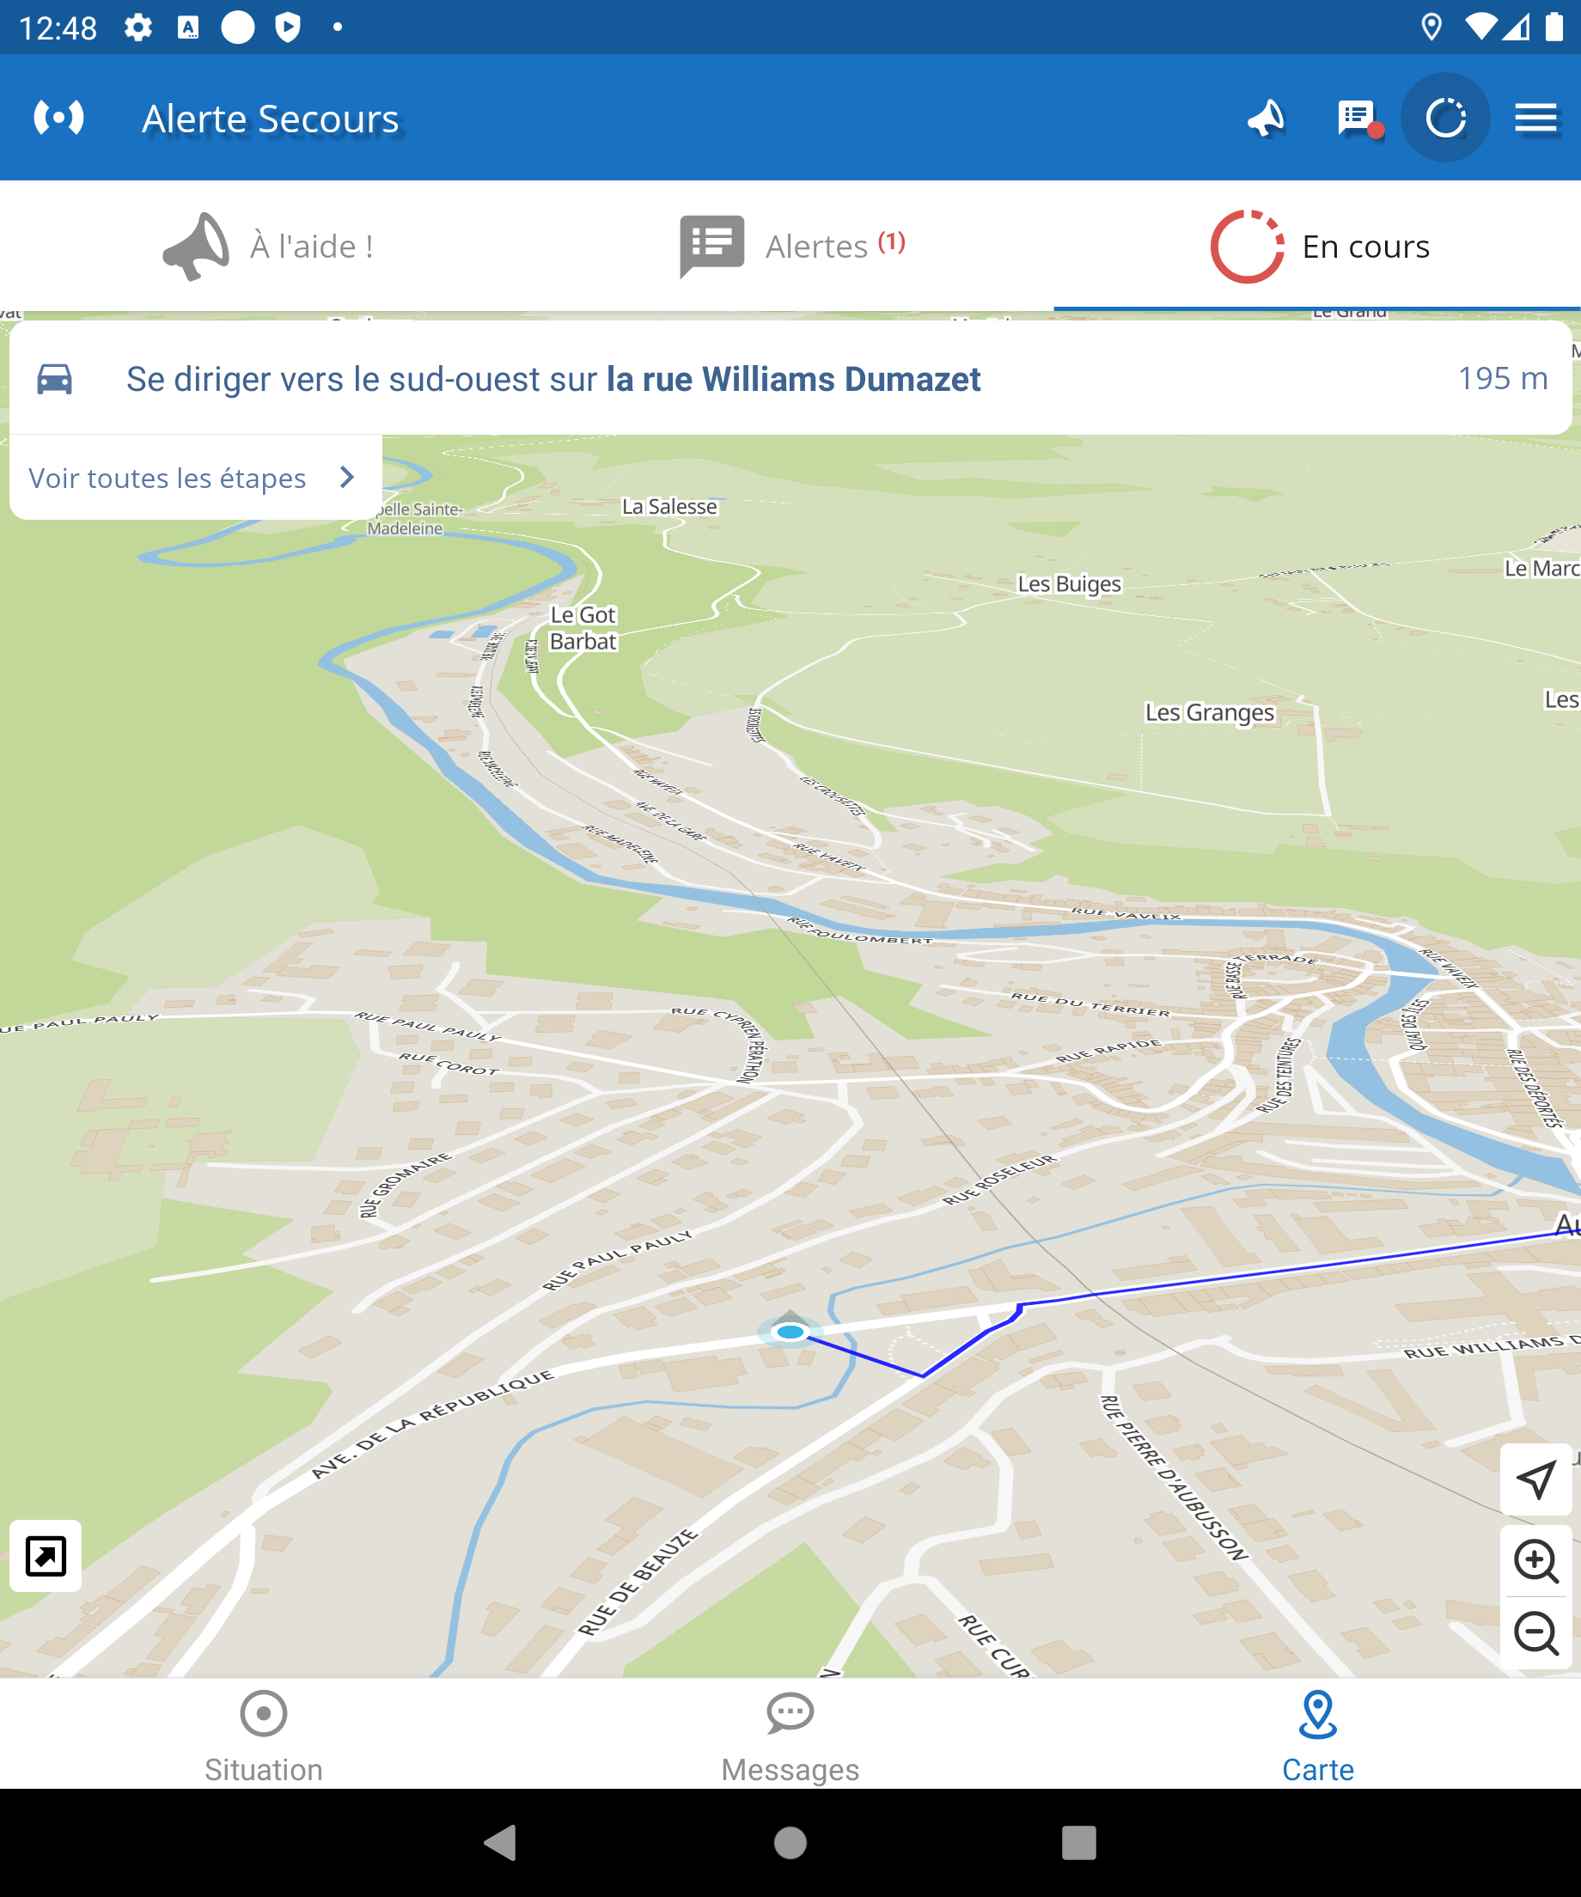Open the messages icon with red dot
This screenshot has width=1581, height=1897.
point(1357,119)
